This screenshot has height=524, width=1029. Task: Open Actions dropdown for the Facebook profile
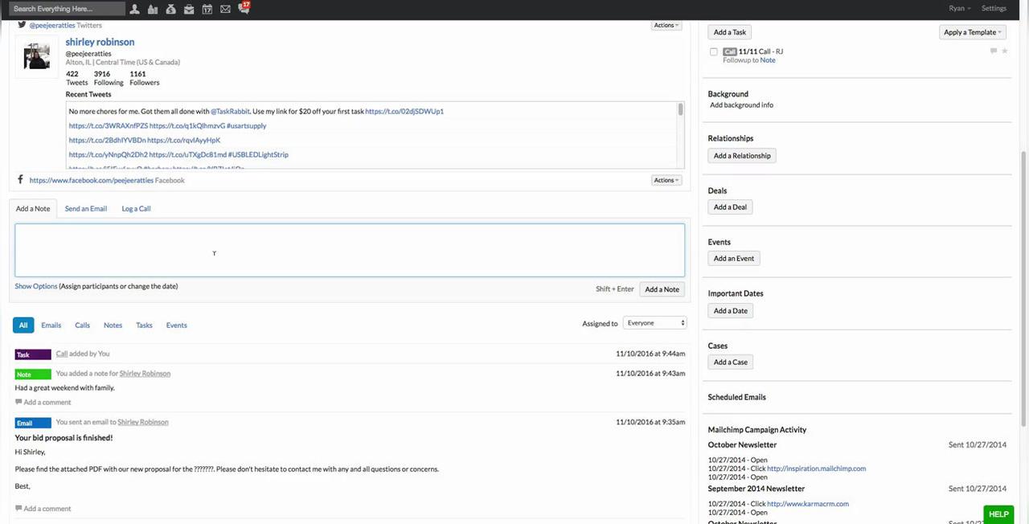[666, 180]
